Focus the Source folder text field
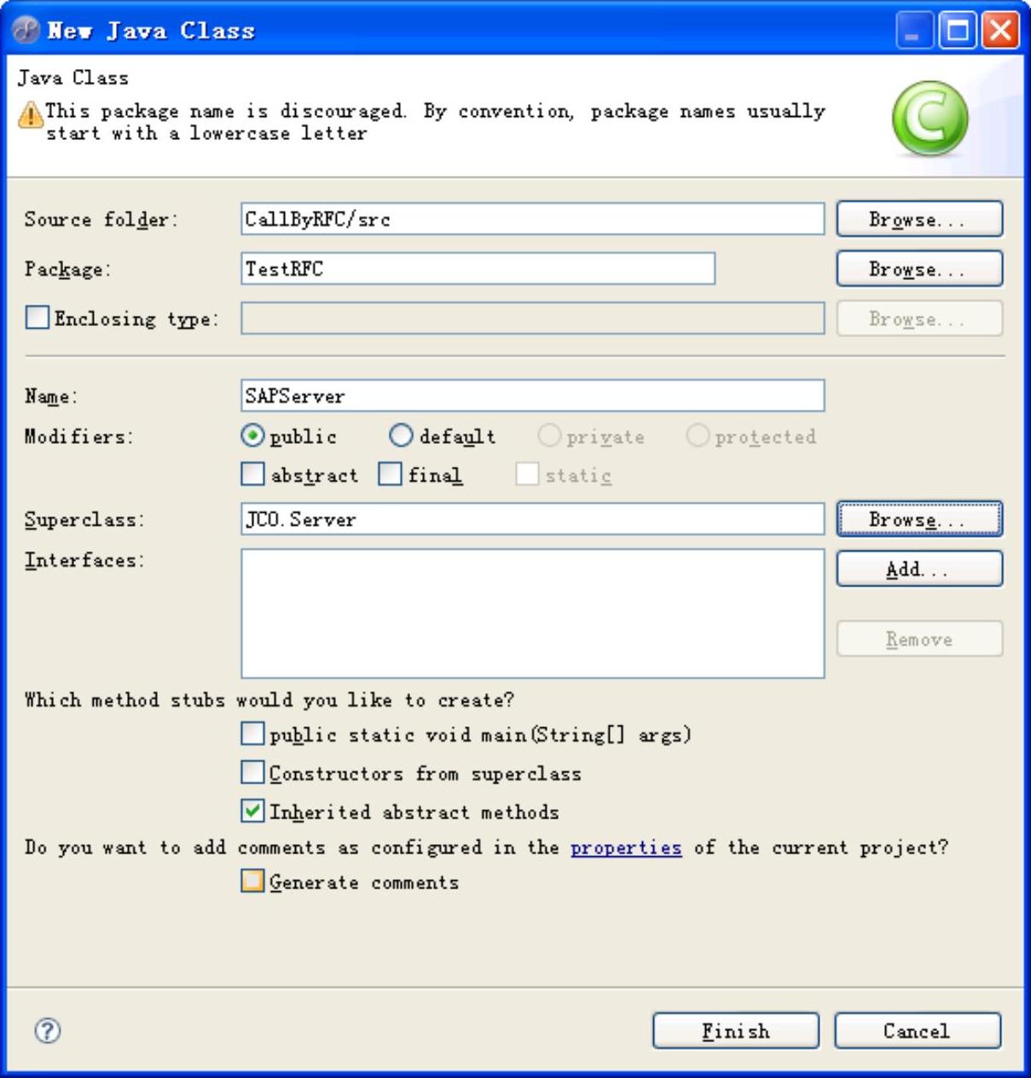The image size is (1031, 1078). tap(533, 219)
